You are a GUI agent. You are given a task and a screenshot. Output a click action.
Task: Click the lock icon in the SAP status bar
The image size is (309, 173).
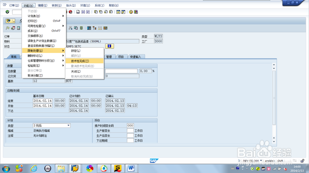[302, 161]
